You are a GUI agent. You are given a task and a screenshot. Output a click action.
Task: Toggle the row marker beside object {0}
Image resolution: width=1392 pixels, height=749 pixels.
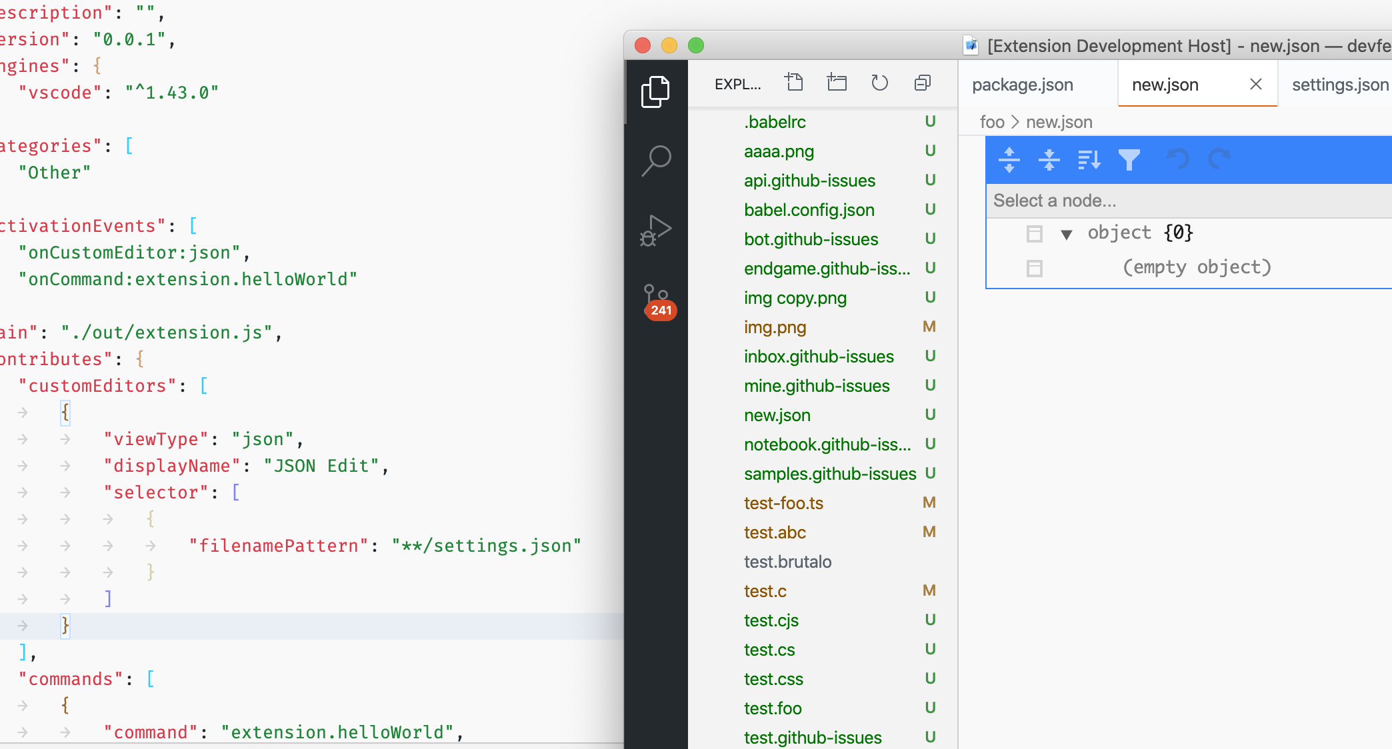pyautogui.click(x=1035, y=233)
